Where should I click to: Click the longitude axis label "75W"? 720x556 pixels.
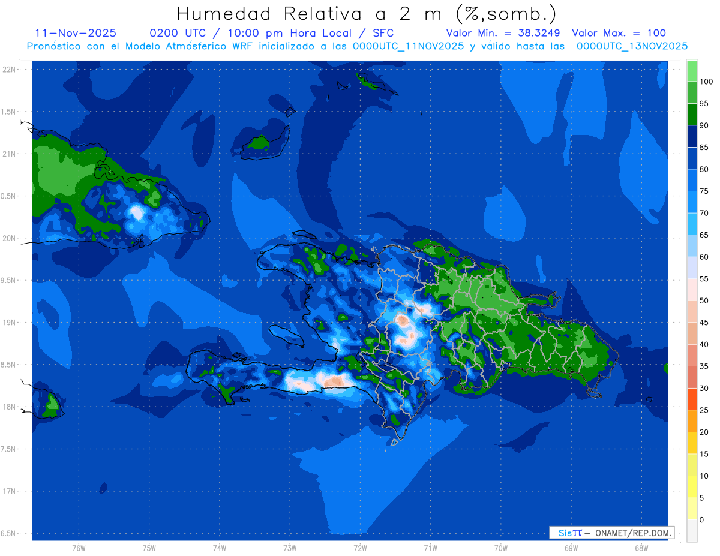click(x=149, y=548)
